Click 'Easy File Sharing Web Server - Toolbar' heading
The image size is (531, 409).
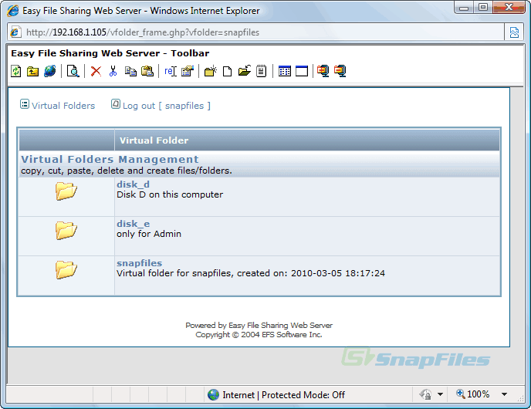110,53
